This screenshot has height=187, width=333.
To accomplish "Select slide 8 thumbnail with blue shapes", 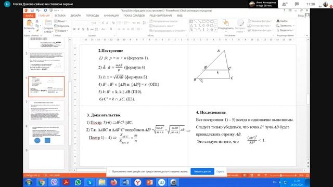I will tap(46, 135).
